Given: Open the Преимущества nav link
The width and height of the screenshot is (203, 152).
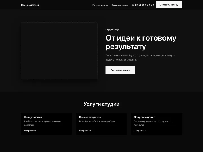Looking at the screenshot, I should pyautogui.click(x=100, y=5).
